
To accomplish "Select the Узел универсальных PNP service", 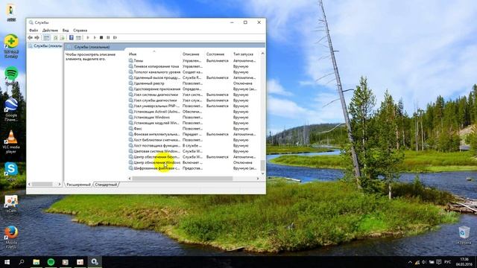I will point(194,106).
